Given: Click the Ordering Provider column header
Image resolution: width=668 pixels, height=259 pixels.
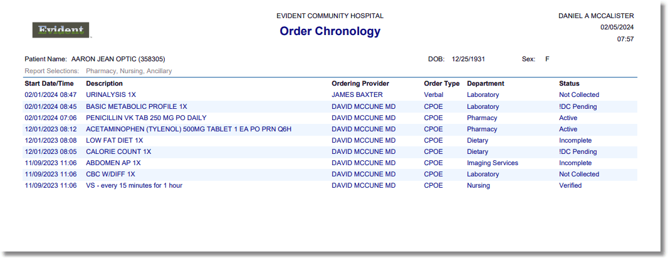Looking at the screenshot, I should click(360, 83).
